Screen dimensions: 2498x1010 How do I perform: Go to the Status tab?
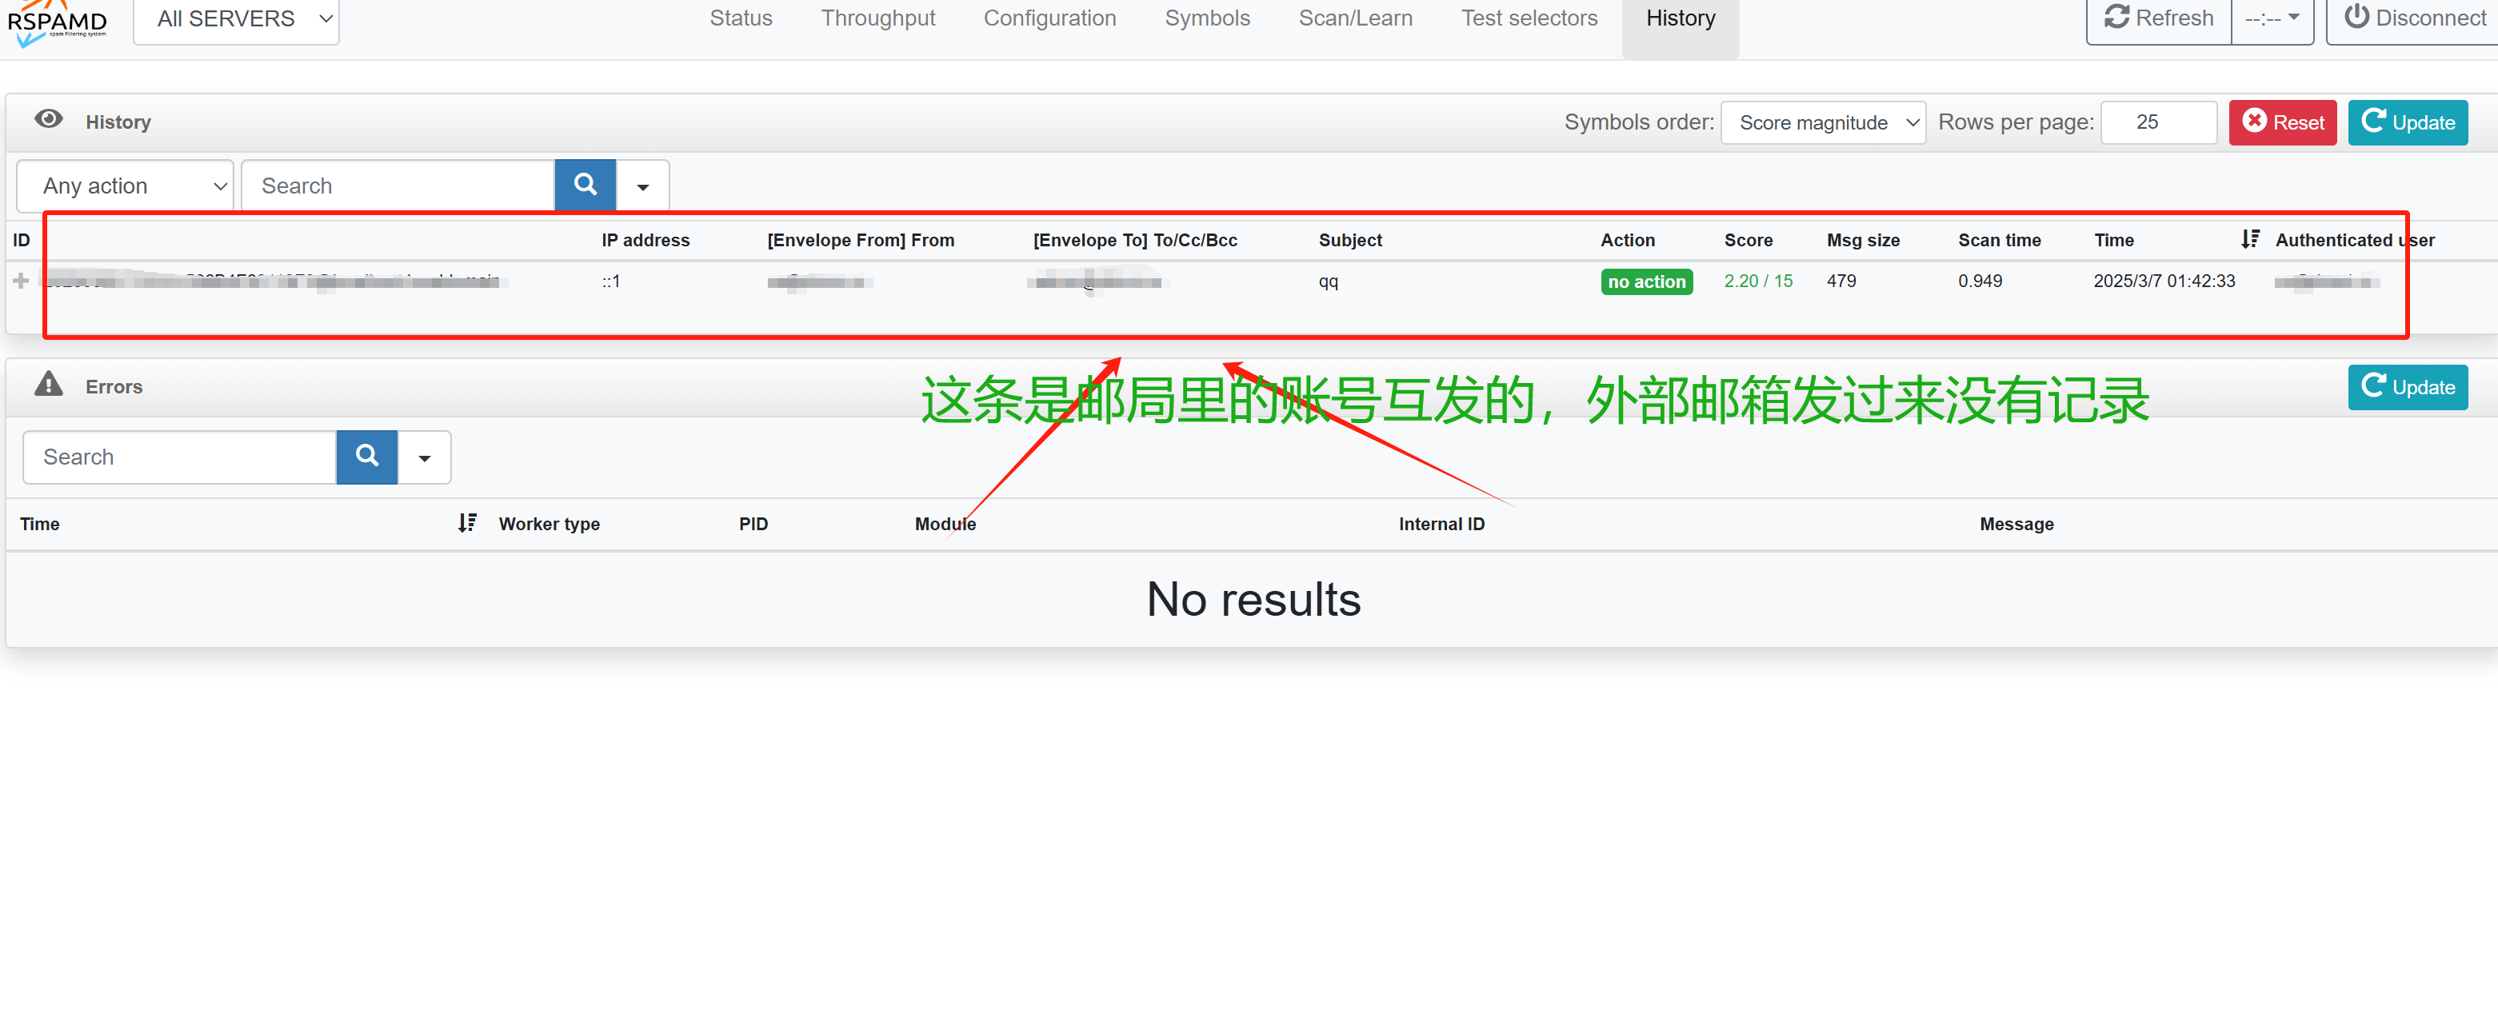click(x=741, y=18)
